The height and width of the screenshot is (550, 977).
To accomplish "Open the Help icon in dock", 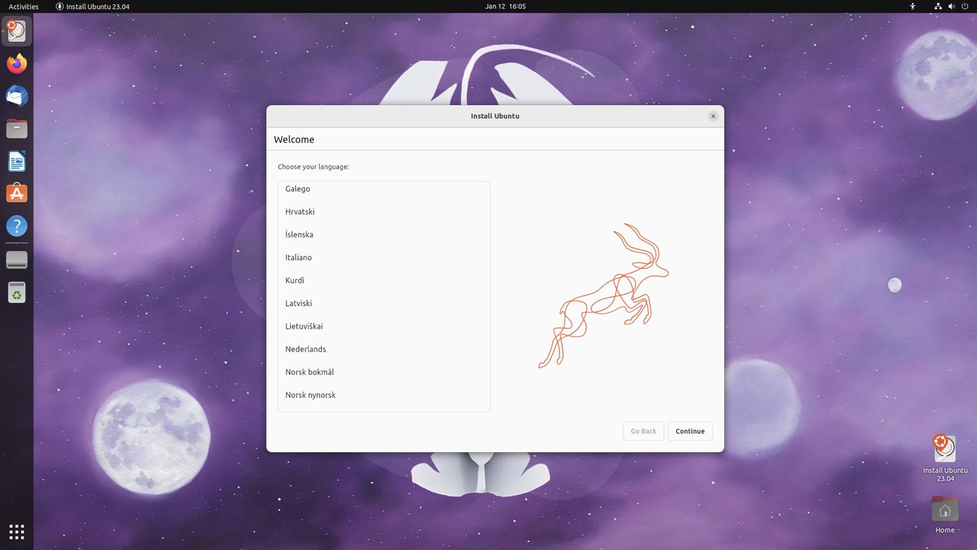I will (17, 226).
